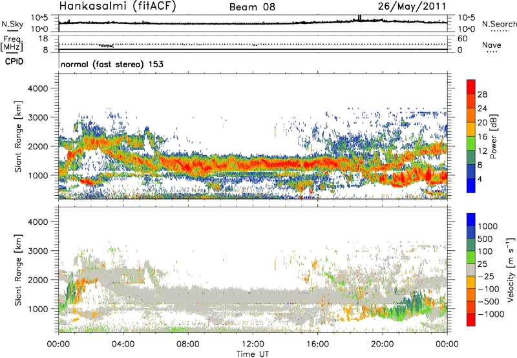Screen dimensions: 517x358
Task: Click the CPID label
Action: pyautogui.click(x=14, y=61)
